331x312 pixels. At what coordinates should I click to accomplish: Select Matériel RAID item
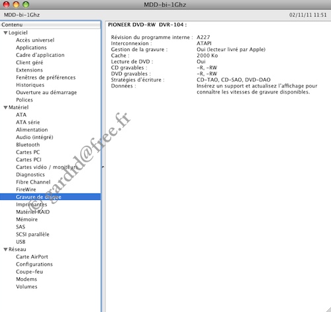pyautogui.click(x=33, y=212)
